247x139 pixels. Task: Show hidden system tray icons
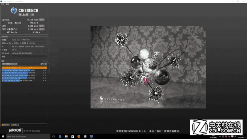click(x=220, y=136)
